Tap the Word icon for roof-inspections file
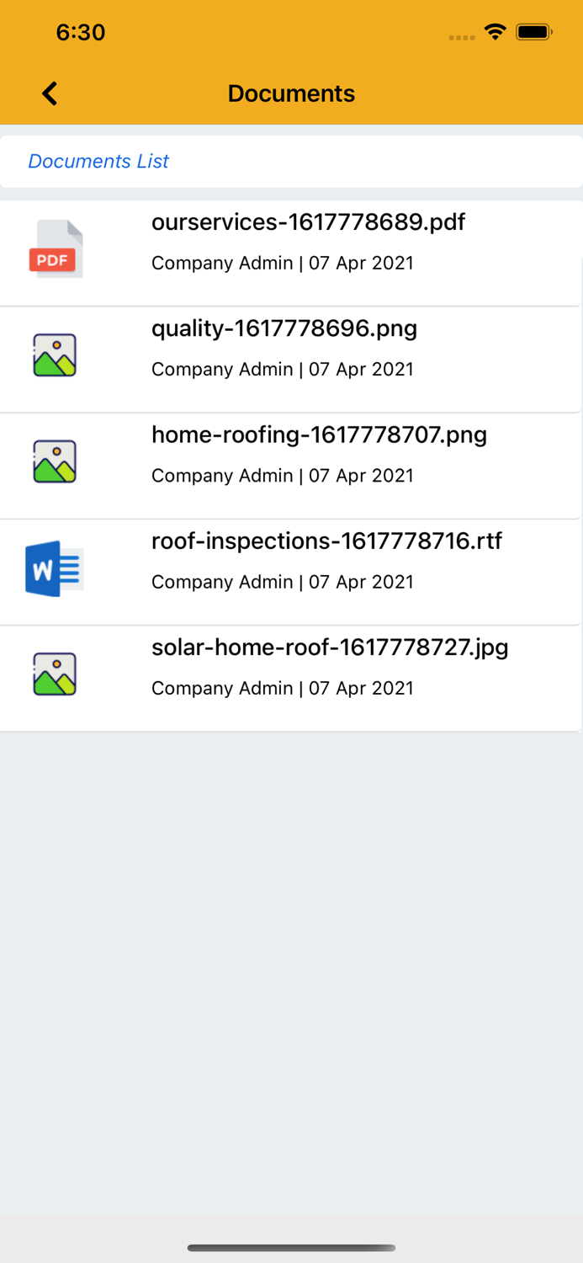Screen dimensions: 583x1263 pos(55,568)
